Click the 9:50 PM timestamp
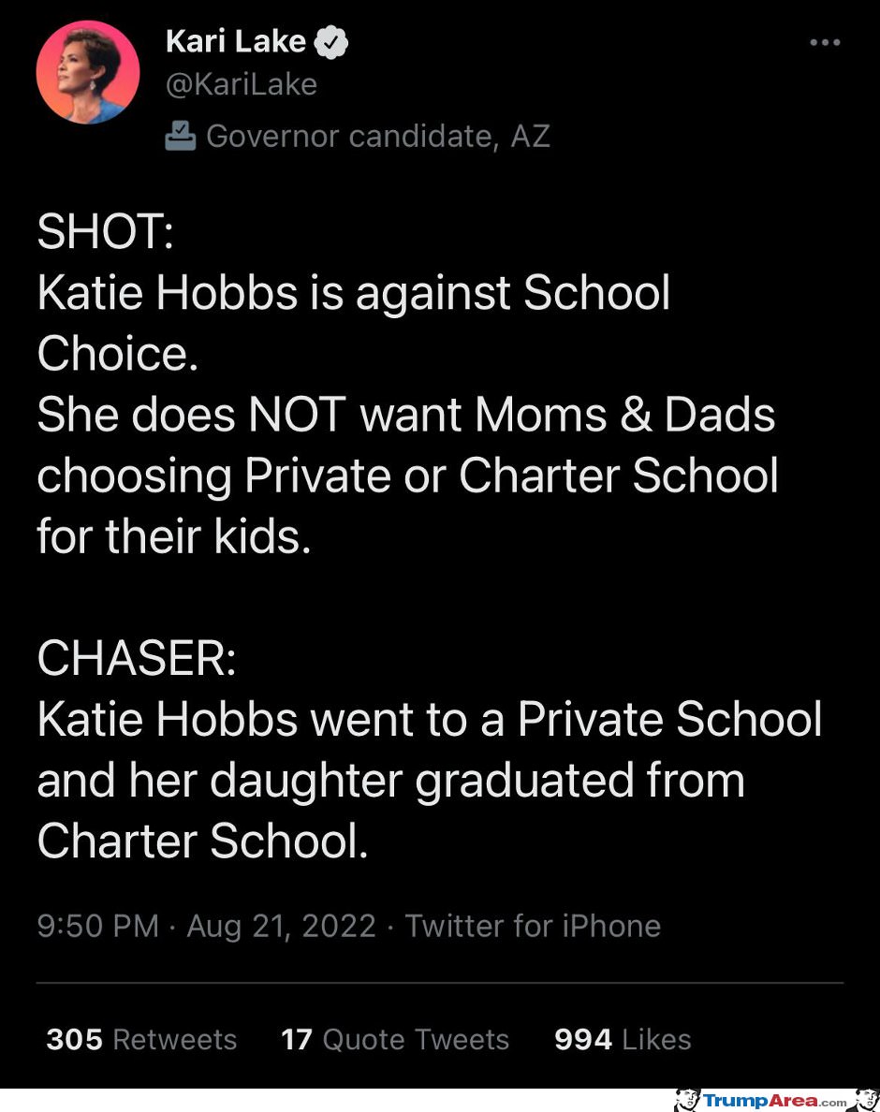Viewport: 880px width, 1112px height. tap(98, 926)
